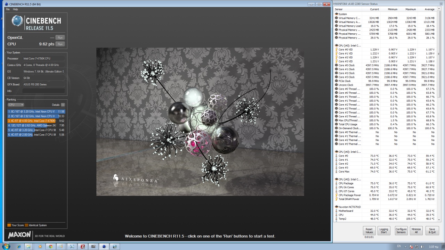Select the Virtual Memory Load sensor icon
Viewport: 445px width, 250px height.
point(337,26)
